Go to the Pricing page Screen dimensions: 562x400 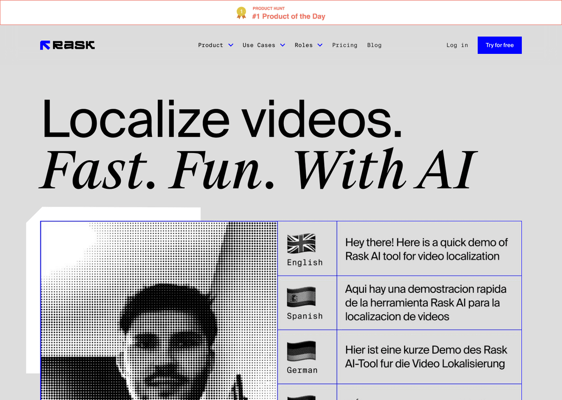(x=345, y=45)
